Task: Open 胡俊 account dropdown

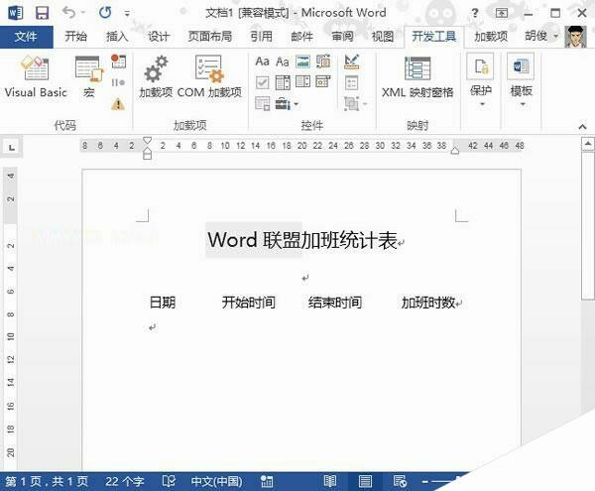Action: click(541, 37)
